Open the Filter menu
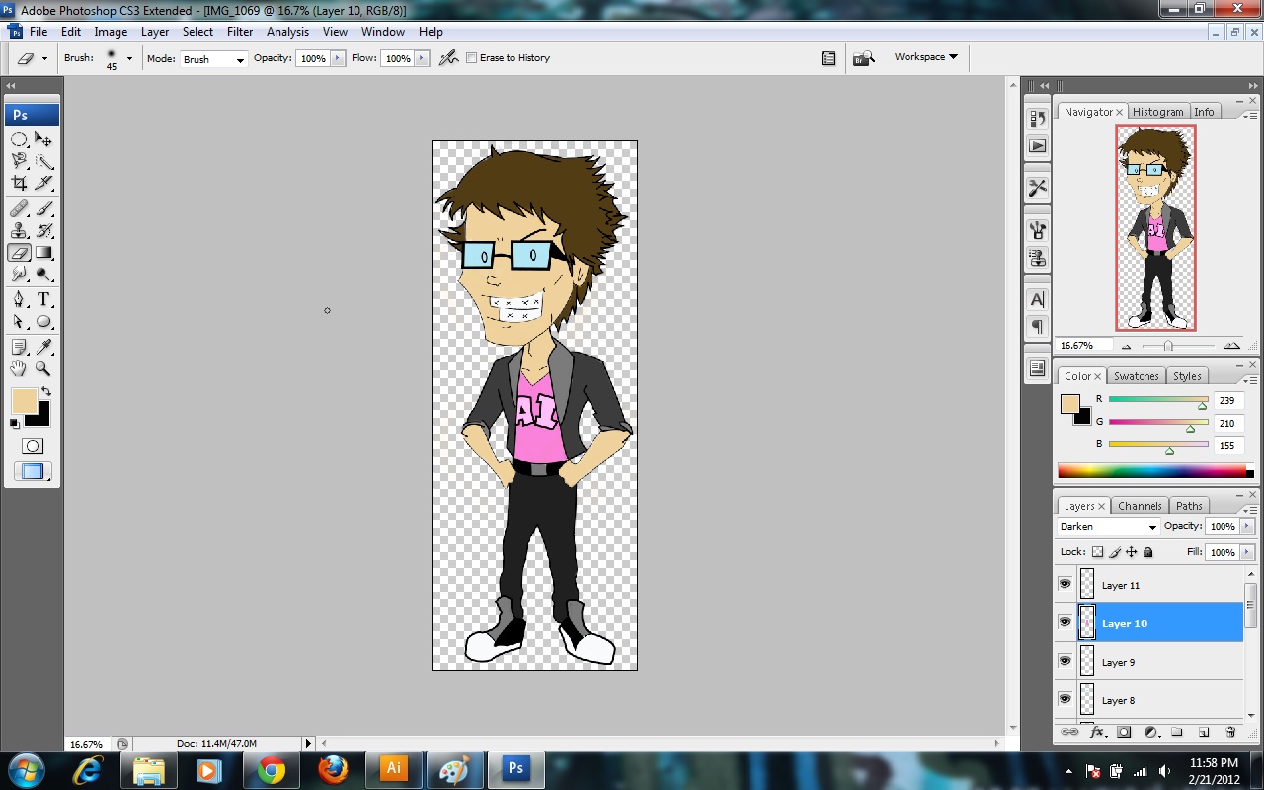The height and width of the screenshot is (790, 1264). click(x=240, y=32)
